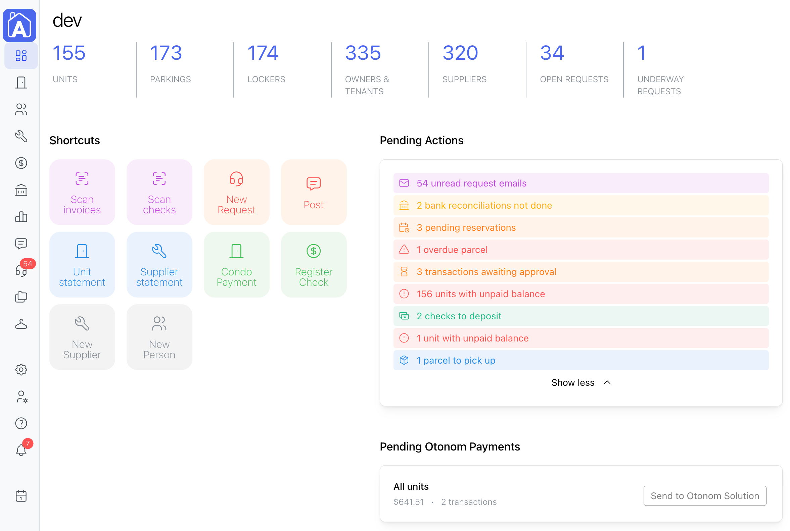The width and height of the screenshot is (790, 531).
Task: Open the documents copy sidebar icon
Action: [21, 297]
